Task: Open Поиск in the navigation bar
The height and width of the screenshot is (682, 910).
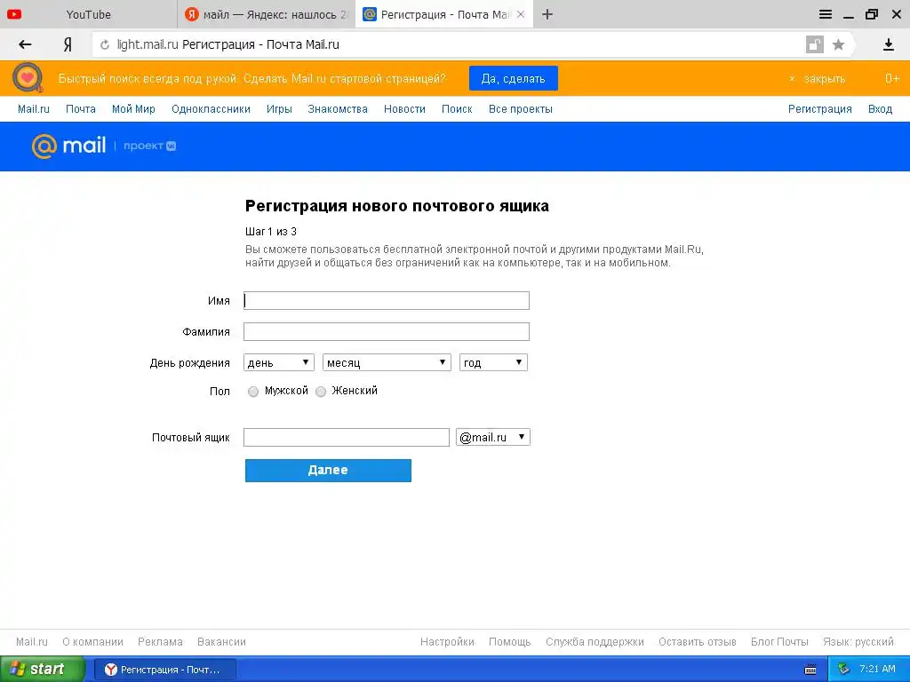Action: coord(457,109)
